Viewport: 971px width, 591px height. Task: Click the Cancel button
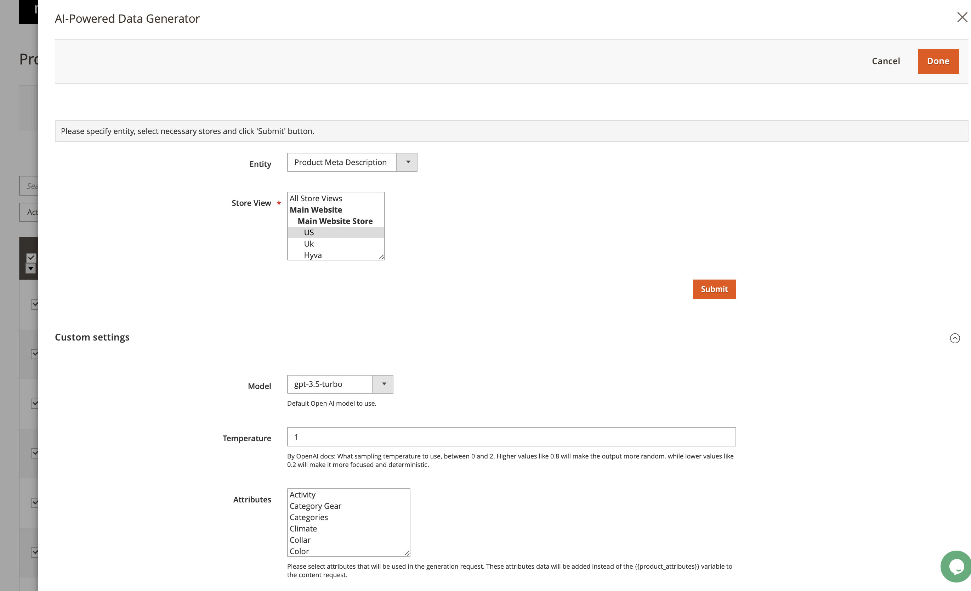coord(886,61)
